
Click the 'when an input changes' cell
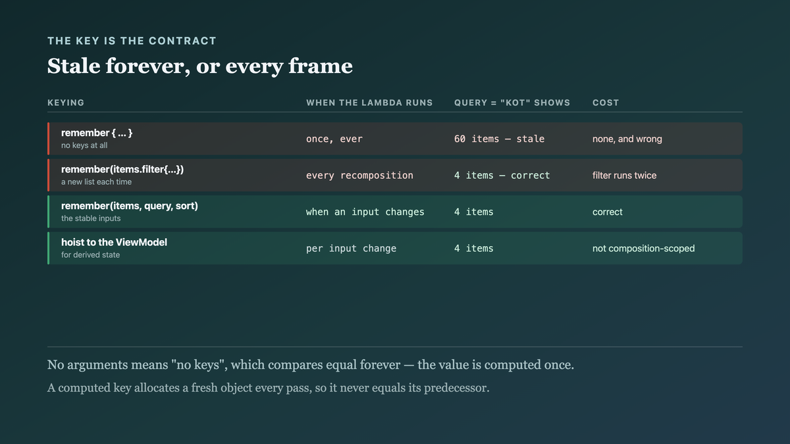pos(365,212)
